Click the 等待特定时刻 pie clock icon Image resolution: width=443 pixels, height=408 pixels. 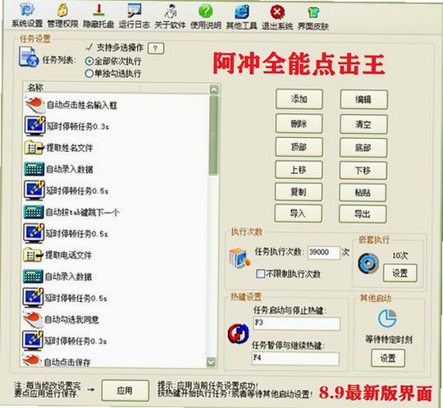387,318
